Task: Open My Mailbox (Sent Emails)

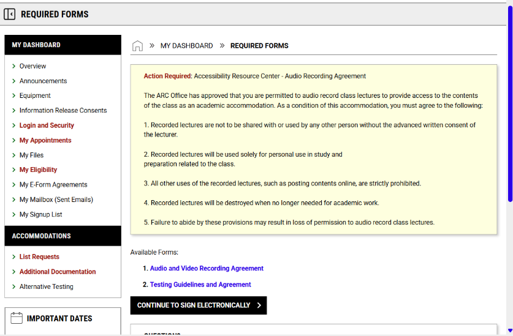Action: [x=56, y=200]
